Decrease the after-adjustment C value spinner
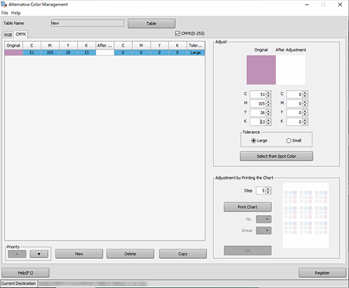The image size is (349, 288). tap(304, 96)
